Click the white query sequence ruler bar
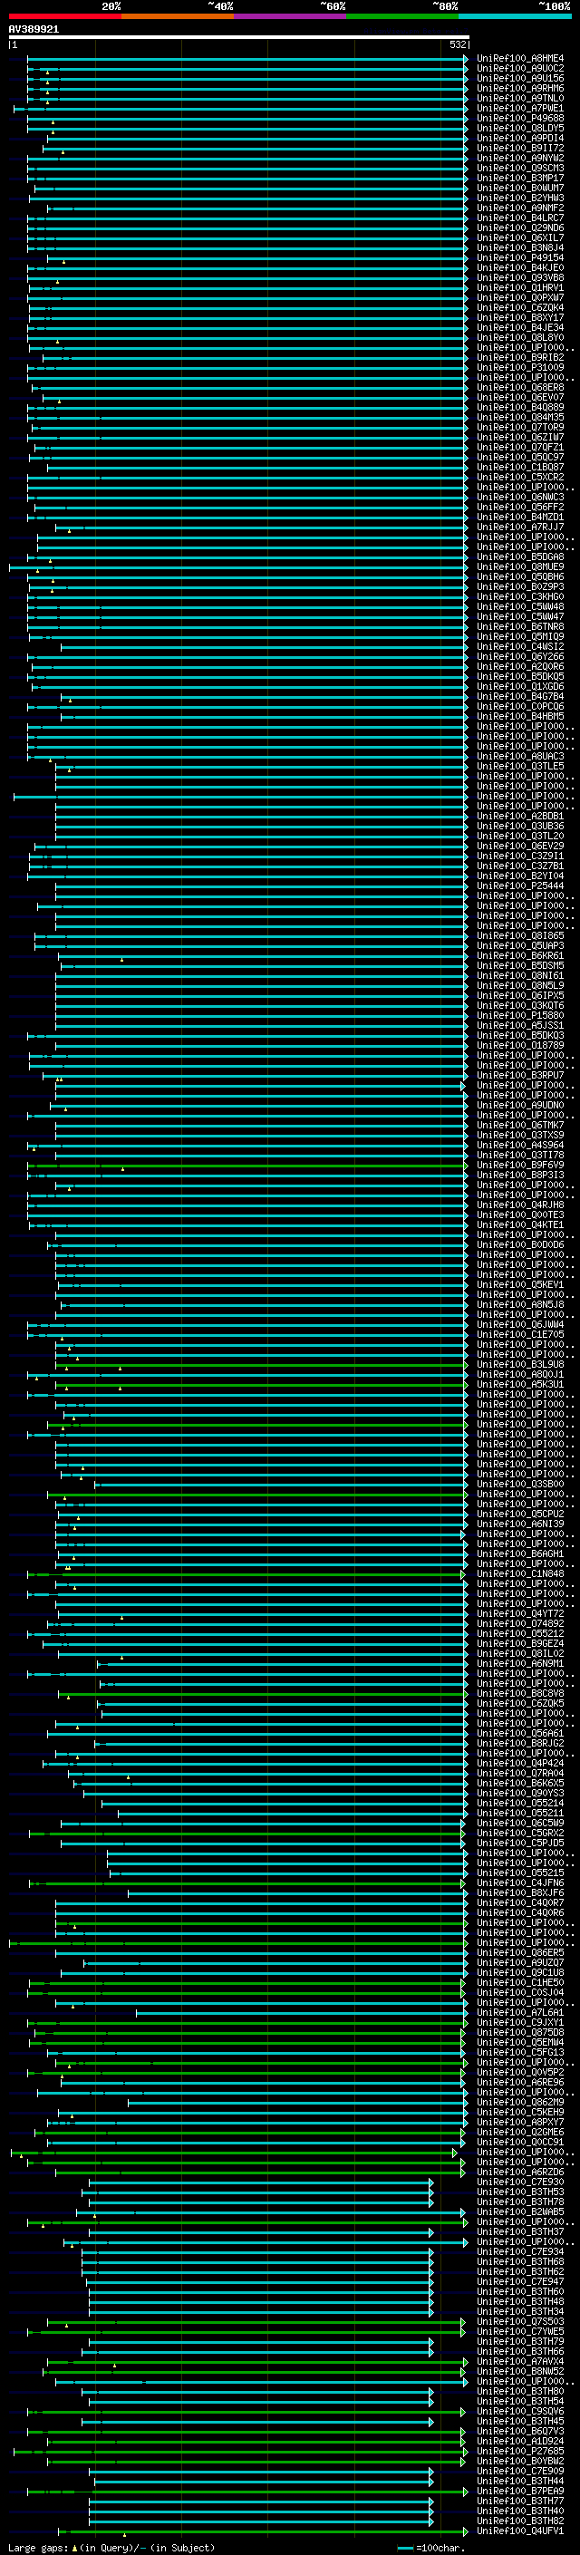 (238, 38)
